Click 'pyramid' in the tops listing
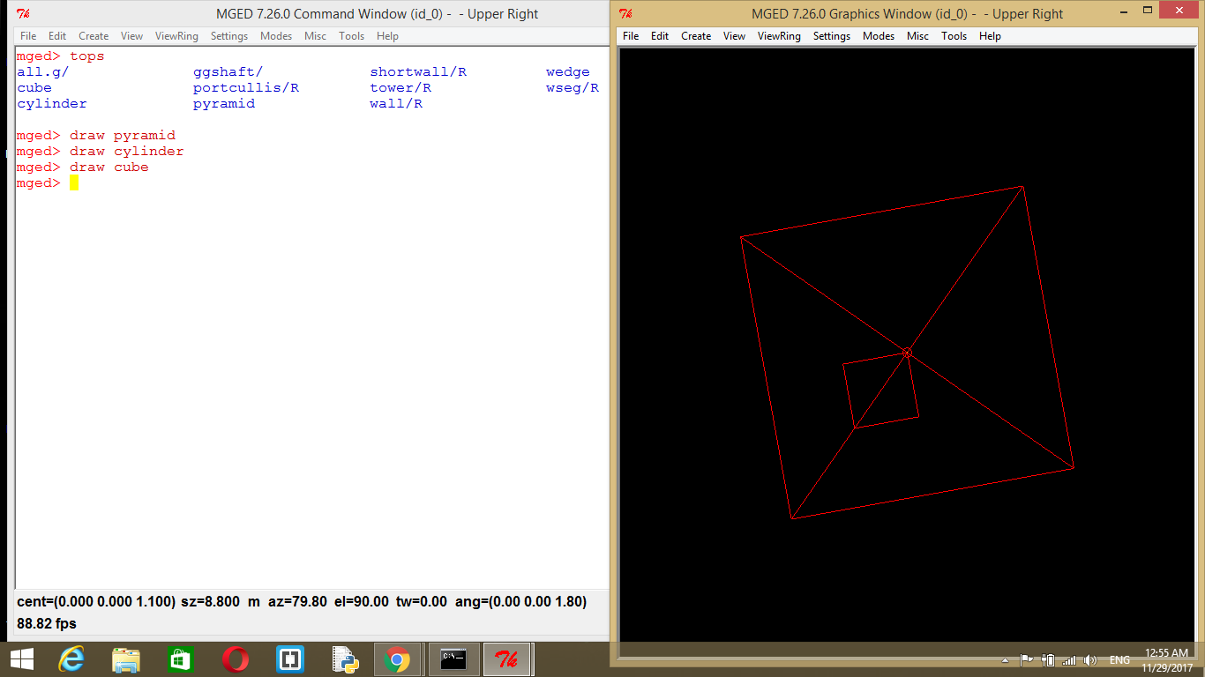The height and width of the screenshot is (677, 1205). tap(224, 104)
